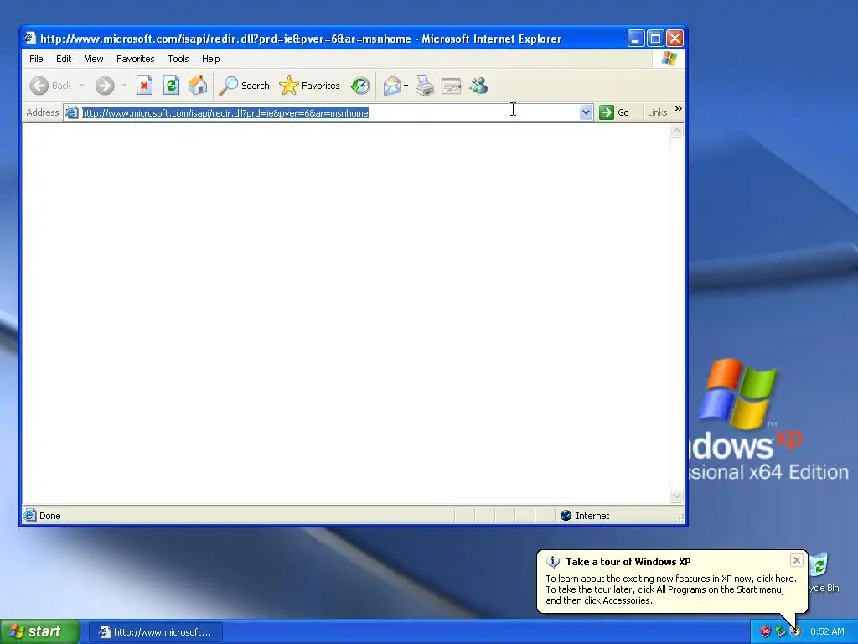Viewport: 858px width, 644px height.
Task: Open the History clock icon
Action: point(360,86)
